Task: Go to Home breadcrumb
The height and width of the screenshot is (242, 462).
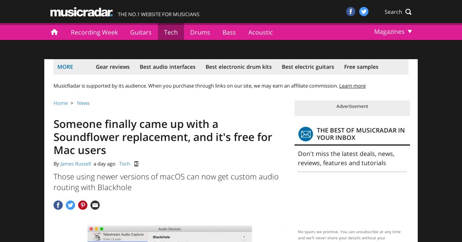Action: coord(60,103)
